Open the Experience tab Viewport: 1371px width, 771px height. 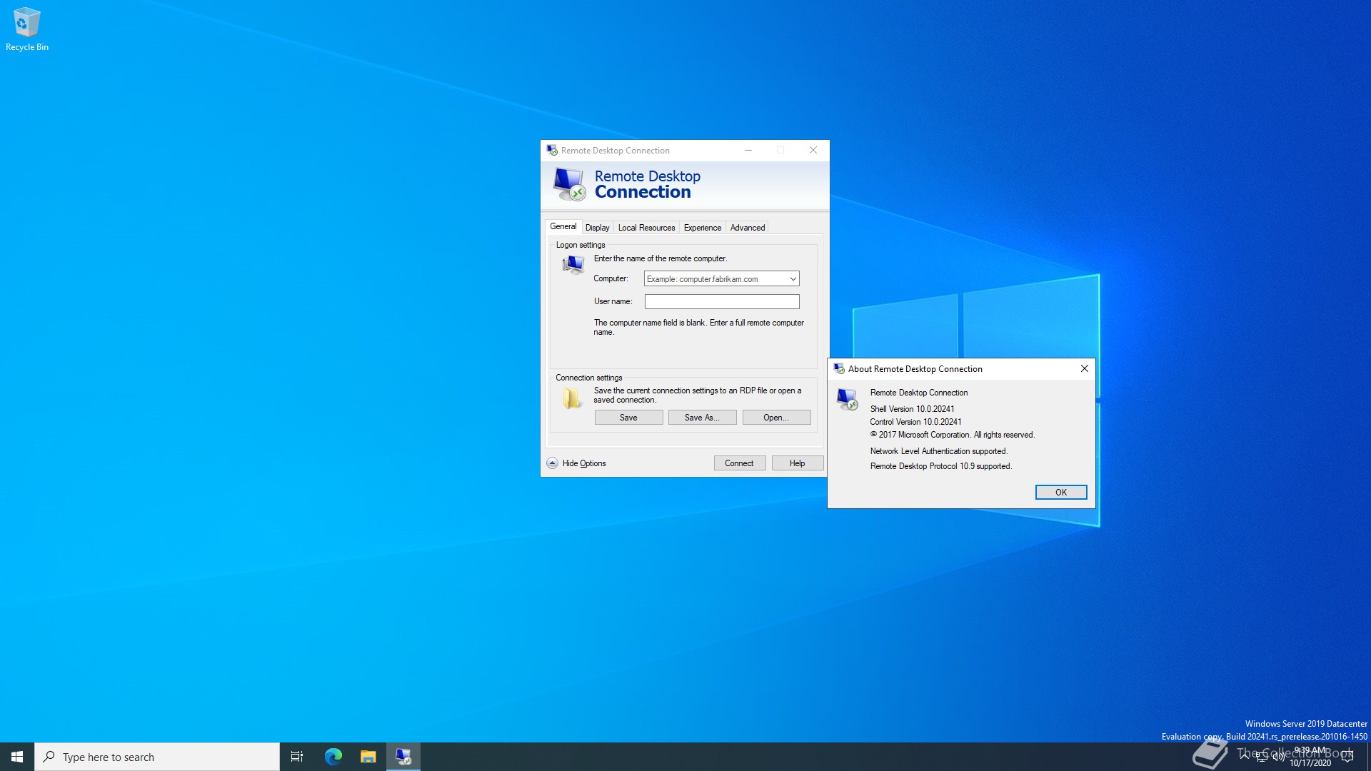click(x=702, y=228)
